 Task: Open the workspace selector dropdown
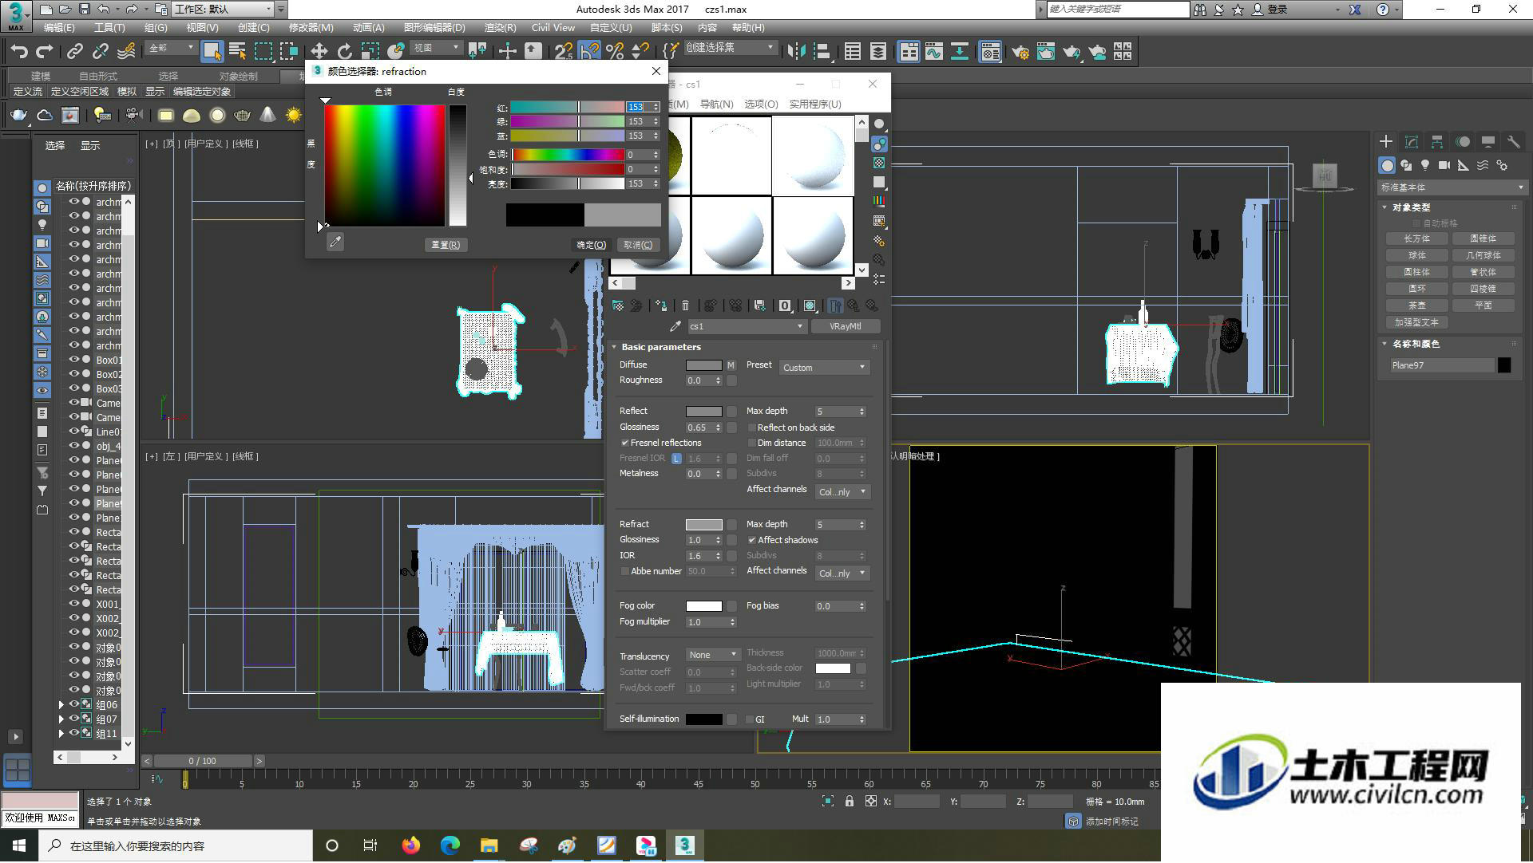(x=224, y=9)
